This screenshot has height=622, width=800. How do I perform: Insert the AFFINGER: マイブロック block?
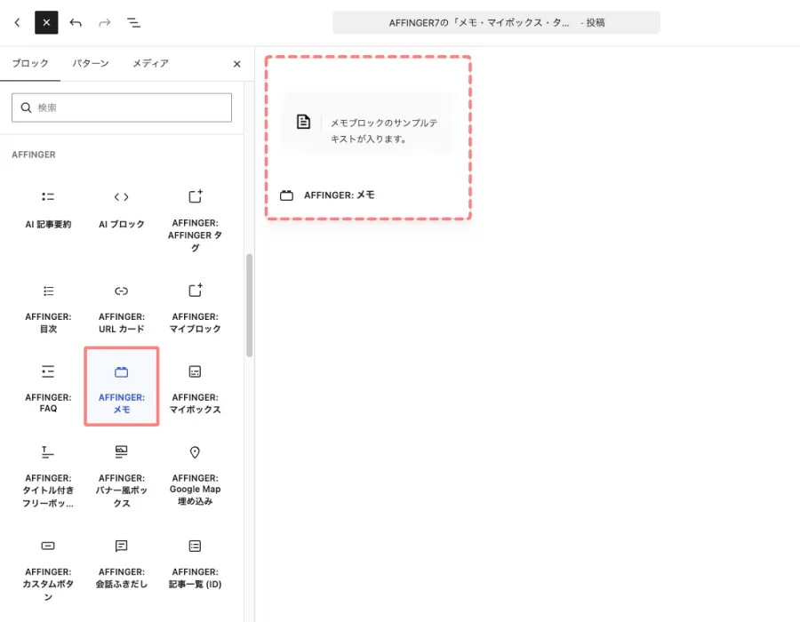195,308
